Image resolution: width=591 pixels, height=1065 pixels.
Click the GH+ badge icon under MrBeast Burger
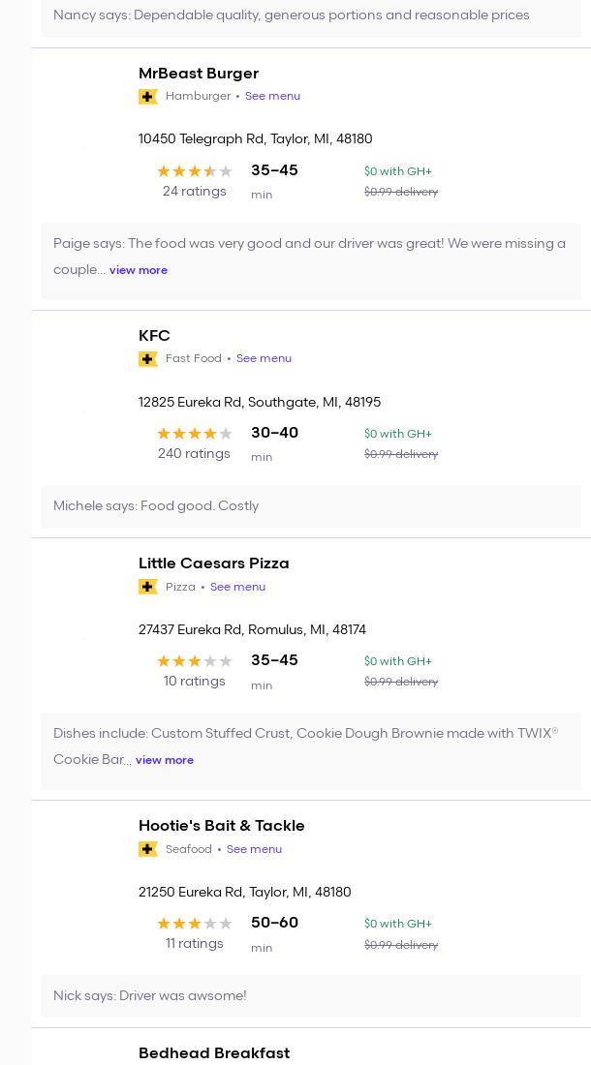[148, 97]
